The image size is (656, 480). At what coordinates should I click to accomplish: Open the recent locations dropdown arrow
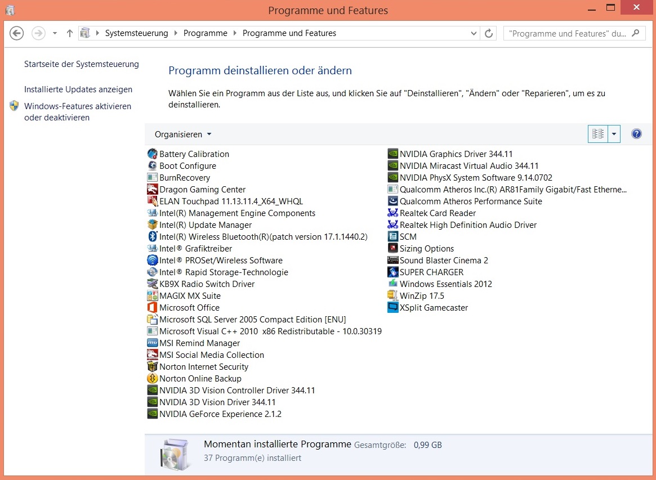pyautogui.click(x=55, y=33)
